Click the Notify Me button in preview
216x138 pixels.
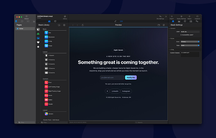coord(131,77)
